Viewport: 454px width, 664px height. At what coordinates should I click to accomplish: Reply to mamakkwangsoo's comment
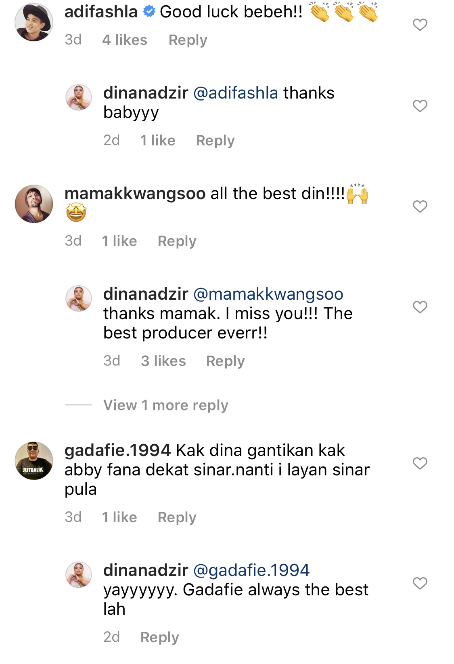click(x=177, y=241)
